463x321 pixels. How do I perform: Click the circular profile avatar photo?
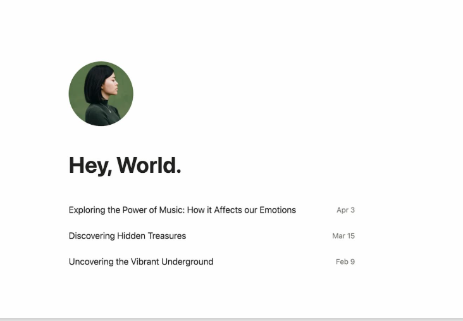coord(101,94)
